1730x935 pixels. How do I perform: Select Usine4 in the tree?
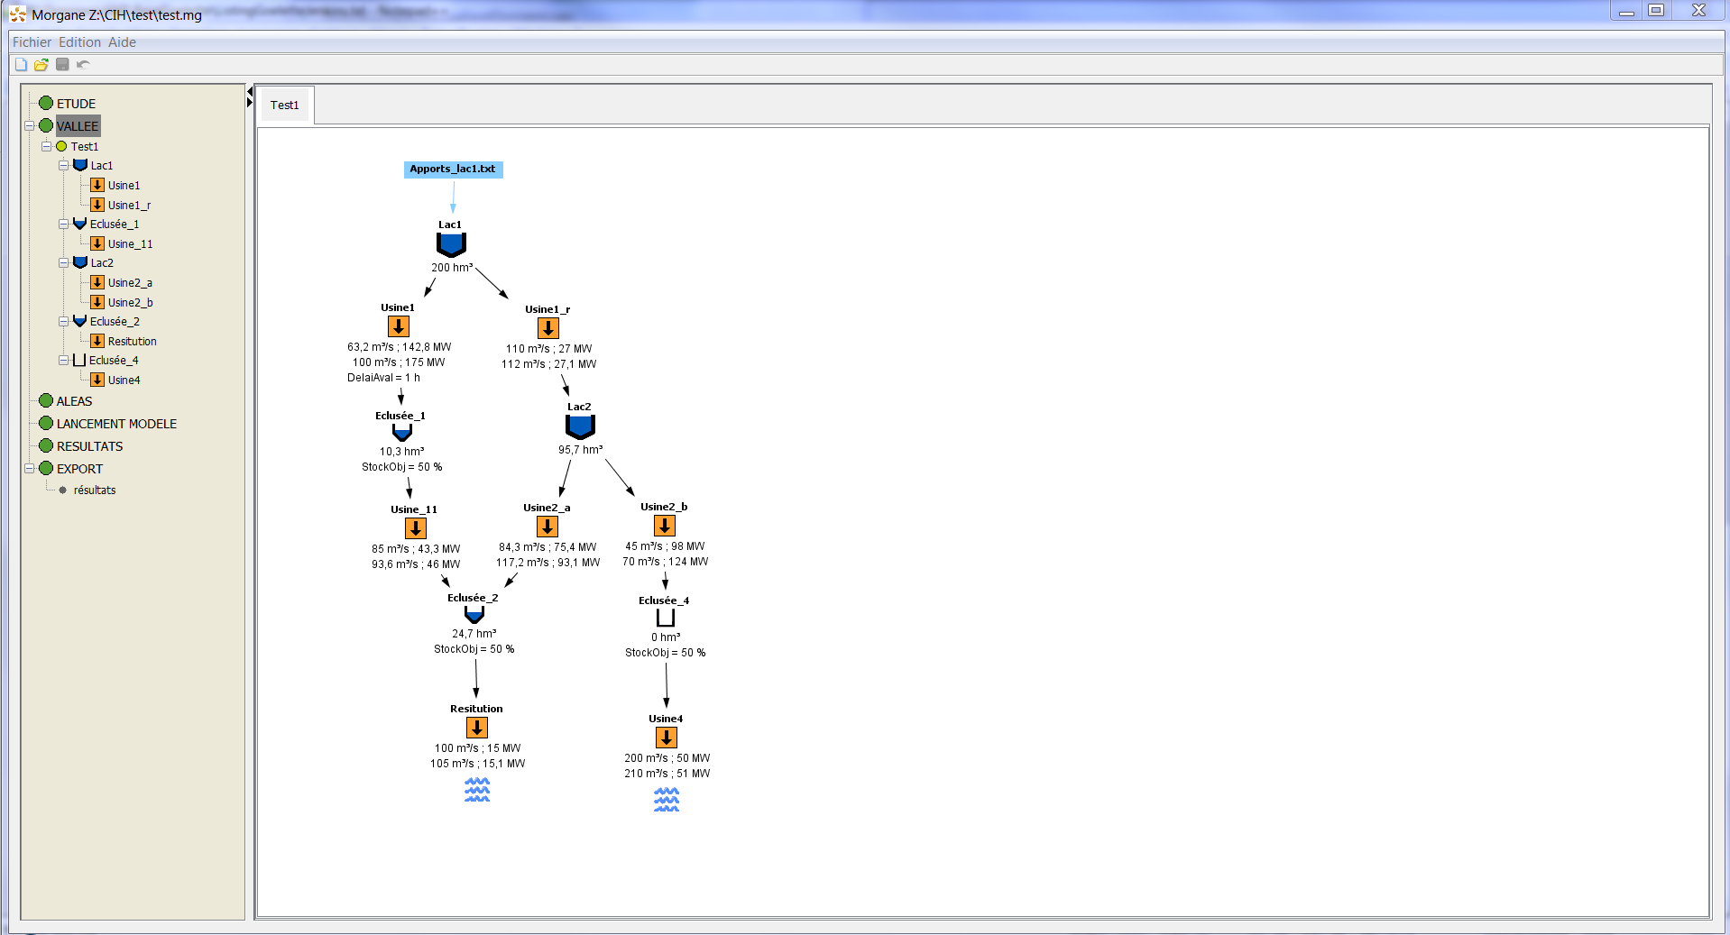click(124, 380)
